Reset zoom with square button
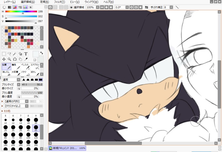This screenshot has height=152, width=222. coord(111,7)
